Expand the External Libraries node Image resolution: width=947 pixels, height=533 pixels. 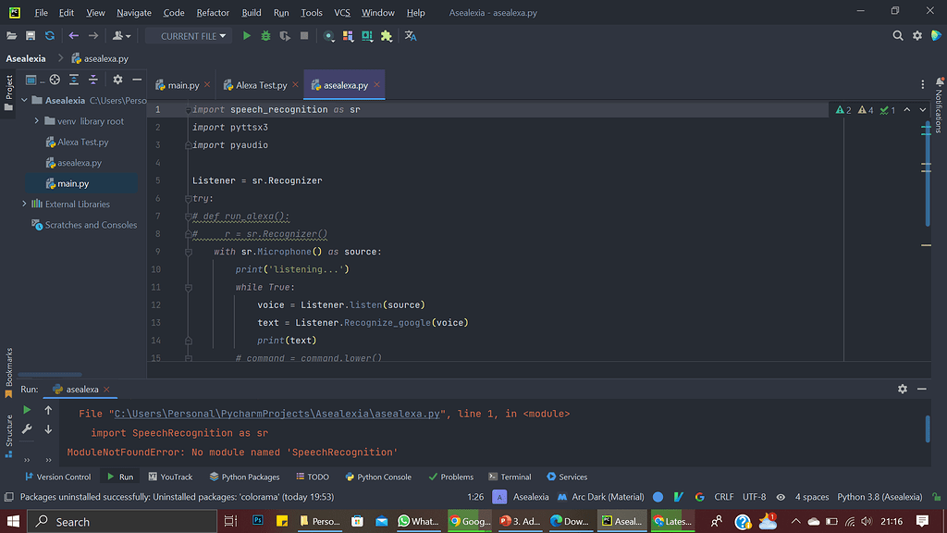tap(24, 204)
